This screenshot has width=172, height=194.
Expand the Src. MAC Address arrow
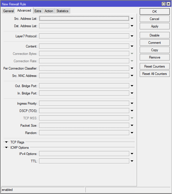click(x=132, y=76)
